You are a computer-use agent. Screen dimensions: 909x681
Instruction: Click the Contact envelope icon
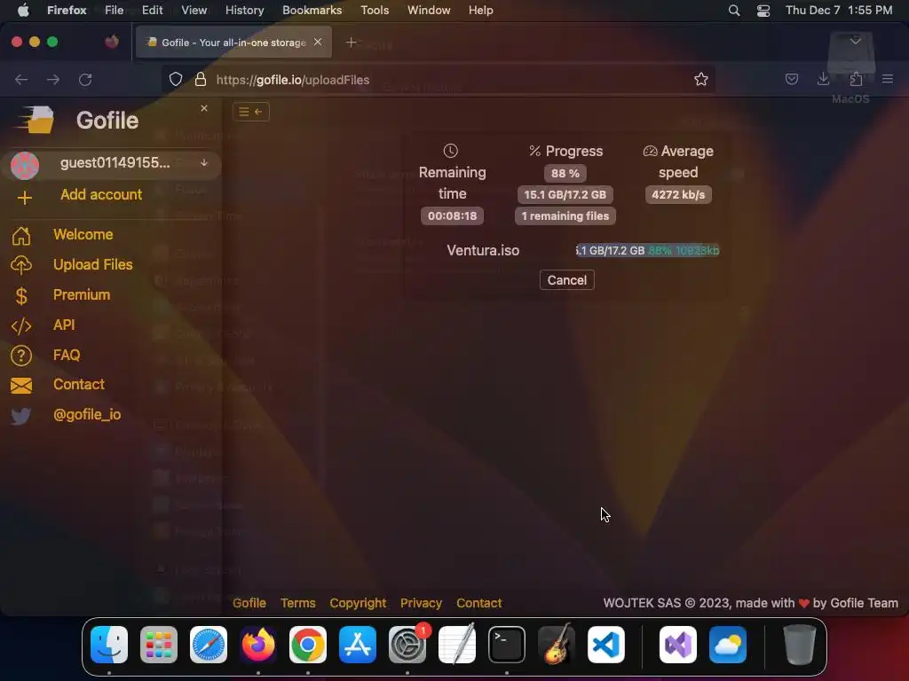[x=21, y=386]
